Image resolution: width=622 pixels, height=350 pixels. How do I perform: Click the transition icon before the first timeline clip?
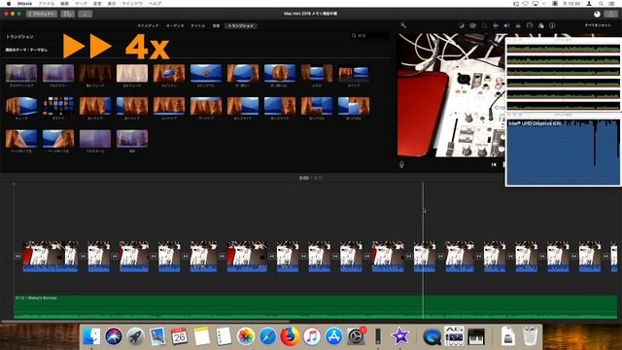17,257
